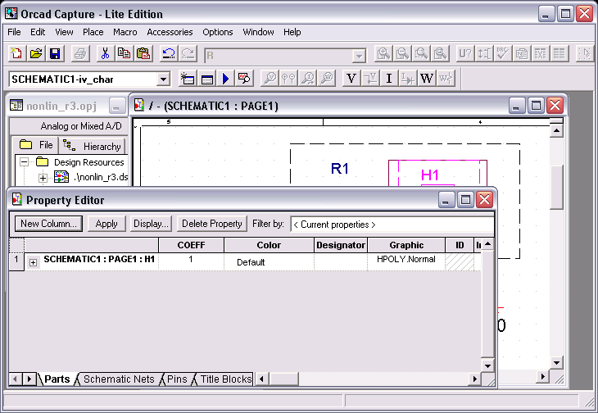Copy selection with the Copy icon

point(125,54)
